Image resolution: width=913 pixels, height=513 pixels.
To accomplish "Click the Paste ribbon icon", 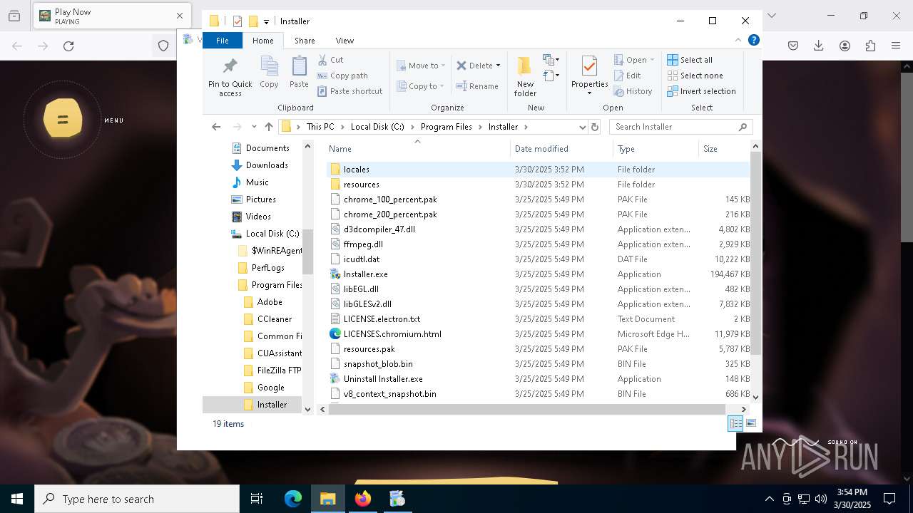I will point(299,72).
